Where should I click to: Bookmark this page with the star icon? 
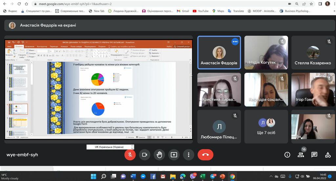coord(311,4)
